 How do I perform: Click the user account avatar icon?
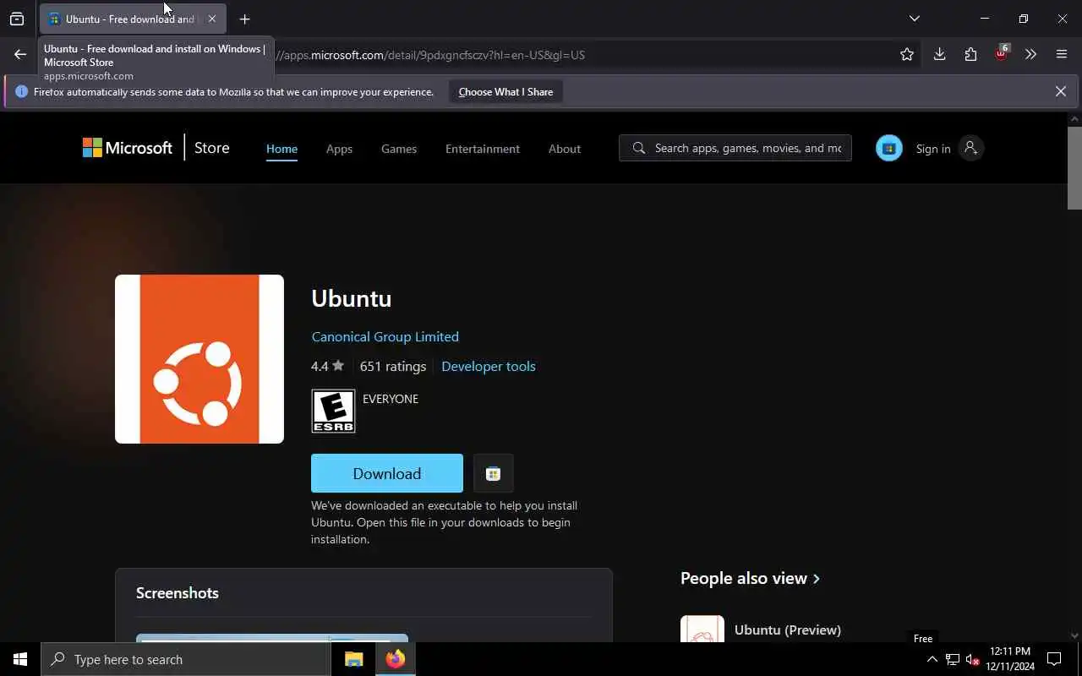tap(970, 148)
